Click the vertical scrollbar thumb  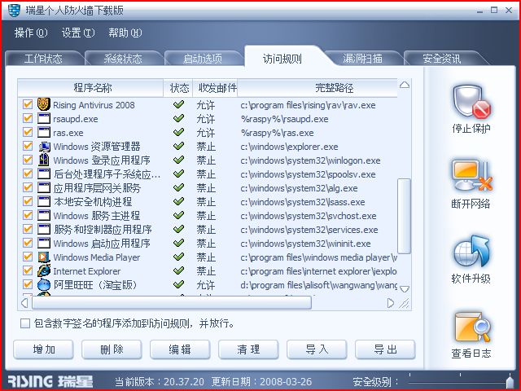click(404, 216)
